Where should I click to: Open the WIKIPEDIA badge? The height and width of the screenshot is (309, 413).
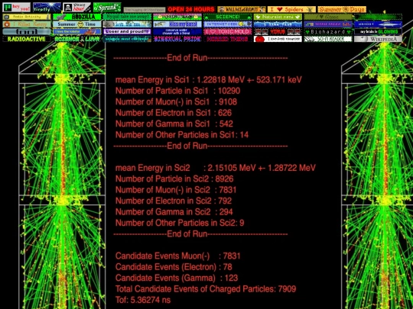[379, 39]
